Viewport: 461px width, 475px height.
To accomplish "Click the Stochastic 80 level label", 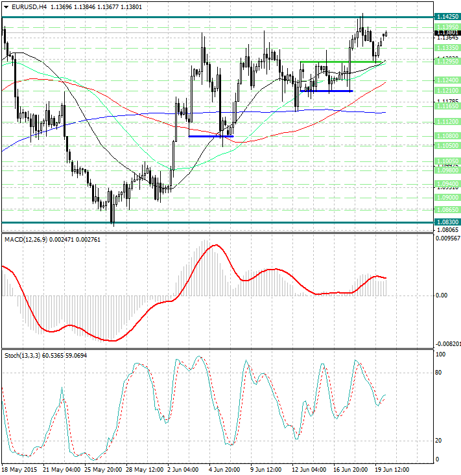I will click(439, 373).
